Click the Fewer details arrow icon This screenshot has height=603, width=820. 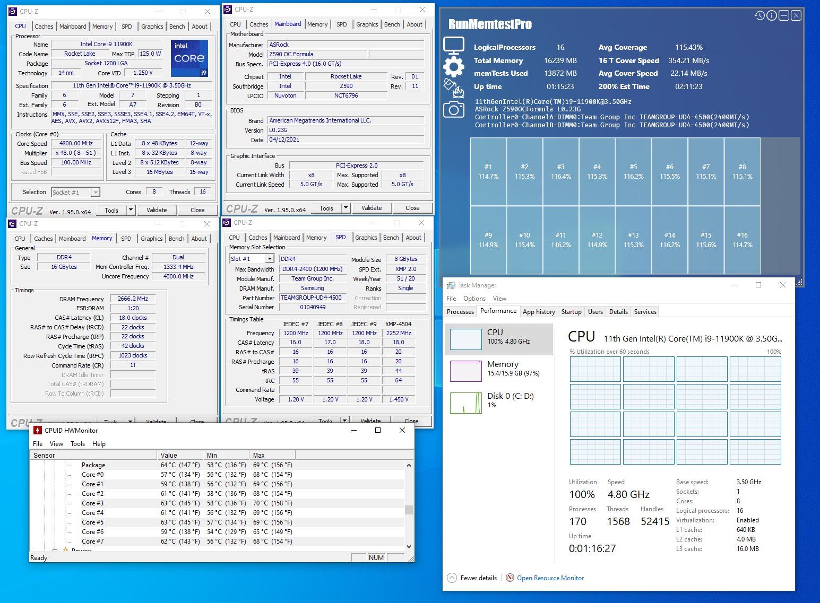pos(452,578)
